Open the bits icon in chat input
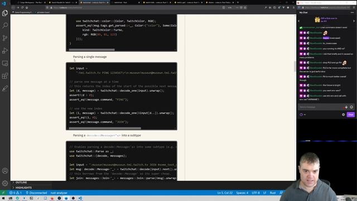 click(x=346, y=107)
